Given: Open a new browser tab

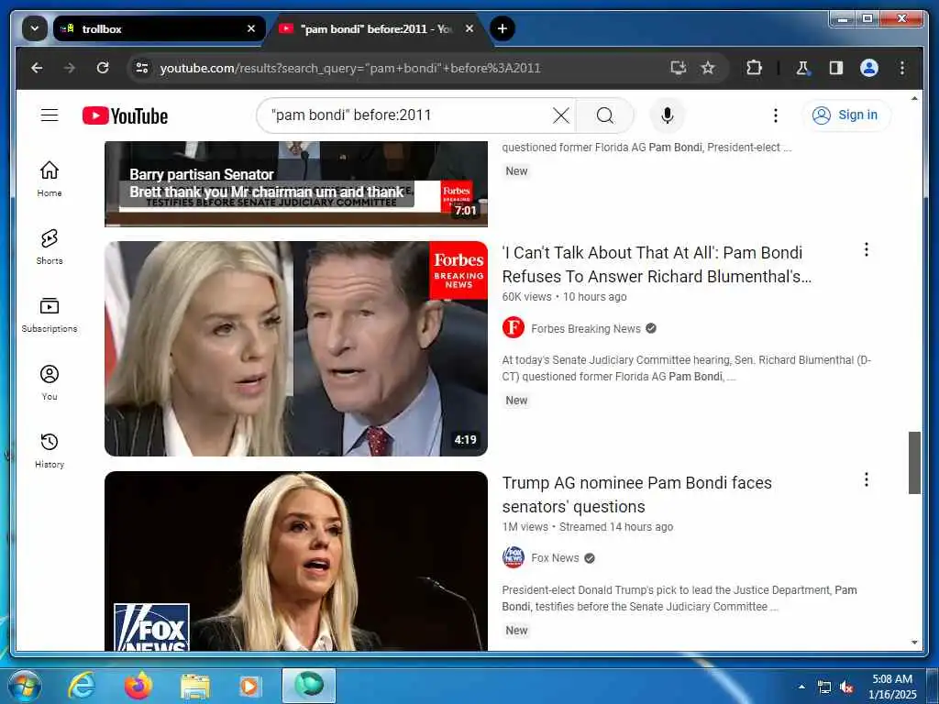Looking at the screenshot, I should tap(502, 28).
